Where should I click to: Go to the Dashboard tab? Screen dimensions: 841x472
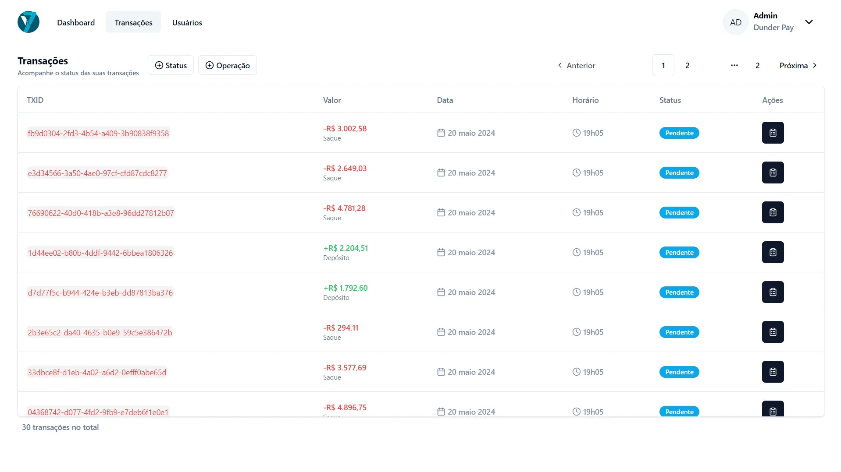pyautogui.click(x=76, y=22)
